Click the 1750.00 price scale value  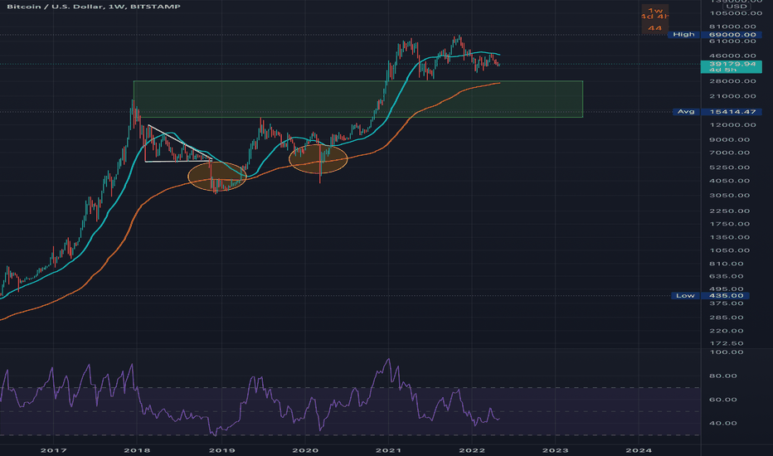pos(730,224)
